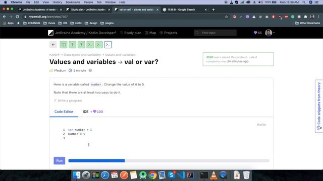Click code line 'var number = 2'

tap(80, 130)
